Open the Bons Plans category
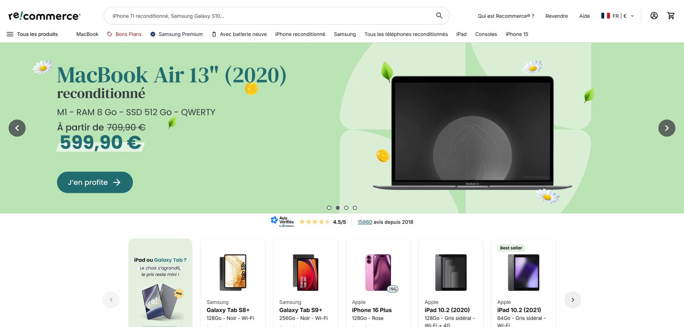Screen dimensions: 684x327 pos(124,34)
